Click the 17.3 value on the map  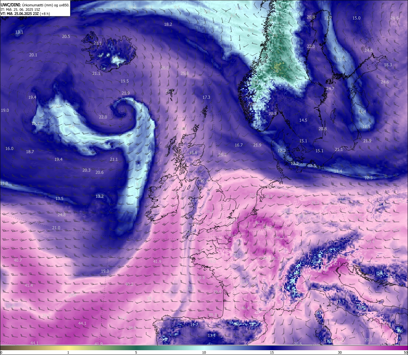[206, 97]
